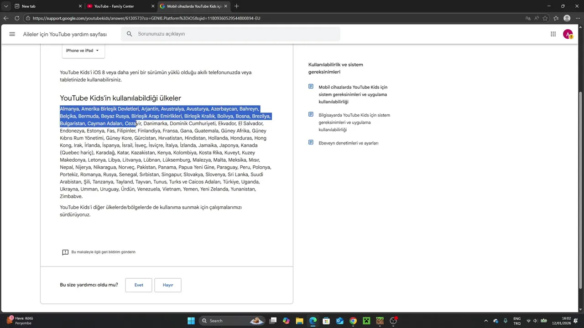This screenshot has width=584, height=328.
Task: Open the Minecraft creeper taskbar icon
Action: 366,321
